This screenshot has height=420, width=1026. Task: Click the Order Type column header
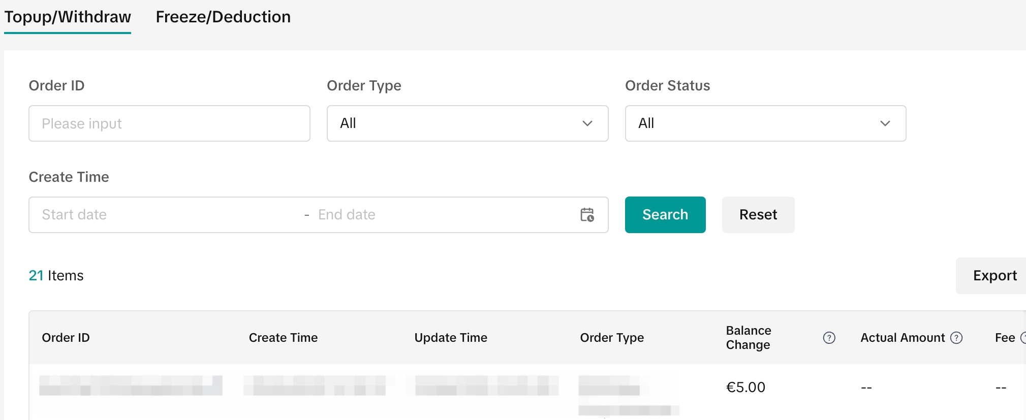[x=612, y=338]
